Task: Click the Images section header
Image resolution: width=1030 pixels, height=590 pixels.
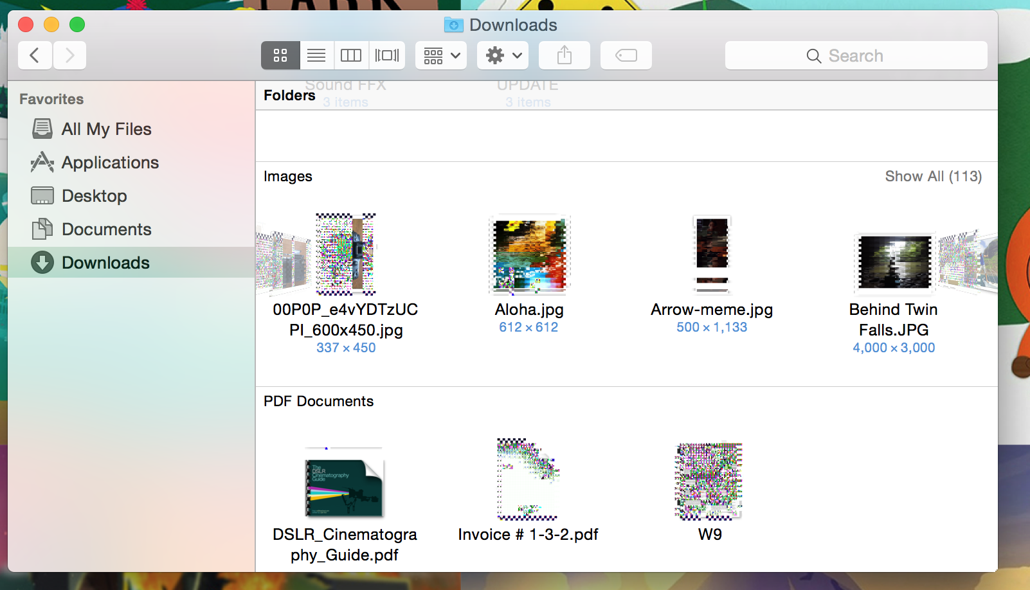Action: (x=288, y=176)
